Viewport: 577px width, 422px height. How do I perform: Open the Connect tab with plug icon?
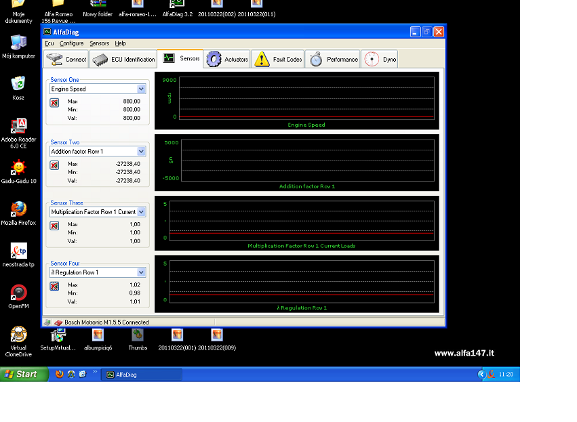tap(66, 60)
